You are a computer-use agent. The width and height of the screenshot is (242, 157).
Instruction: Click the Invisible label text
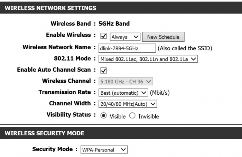pyautogui.click(x=149, y=116)
